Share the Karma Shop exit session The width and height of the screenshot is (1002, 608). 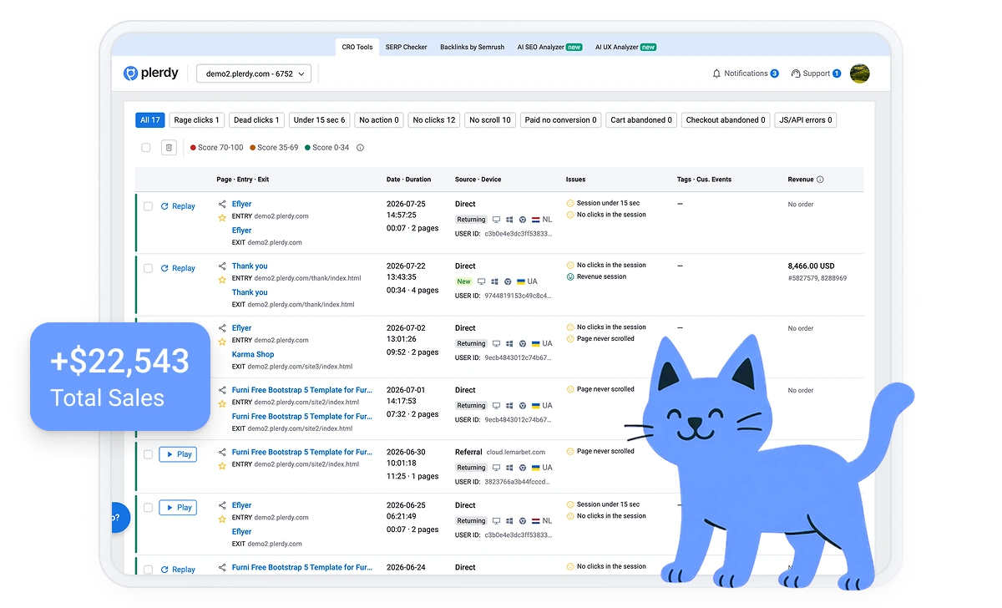222,328
